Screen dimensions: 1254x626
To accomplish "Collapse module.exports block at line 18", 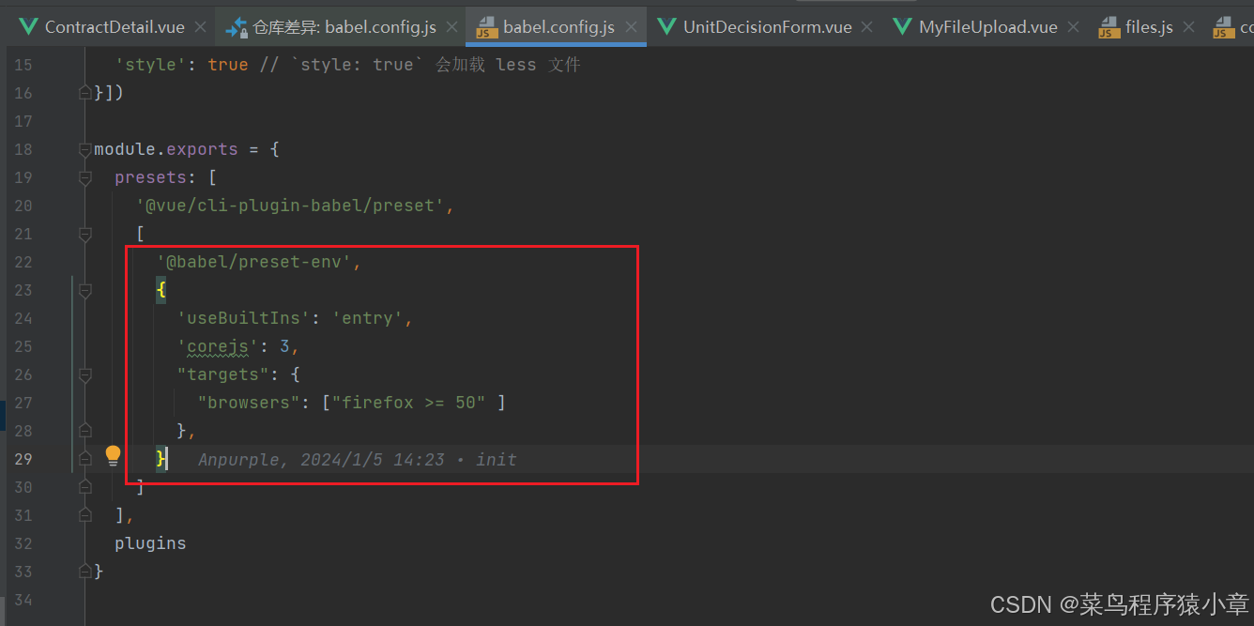I will pyautogui.click(x=85, y=149).
